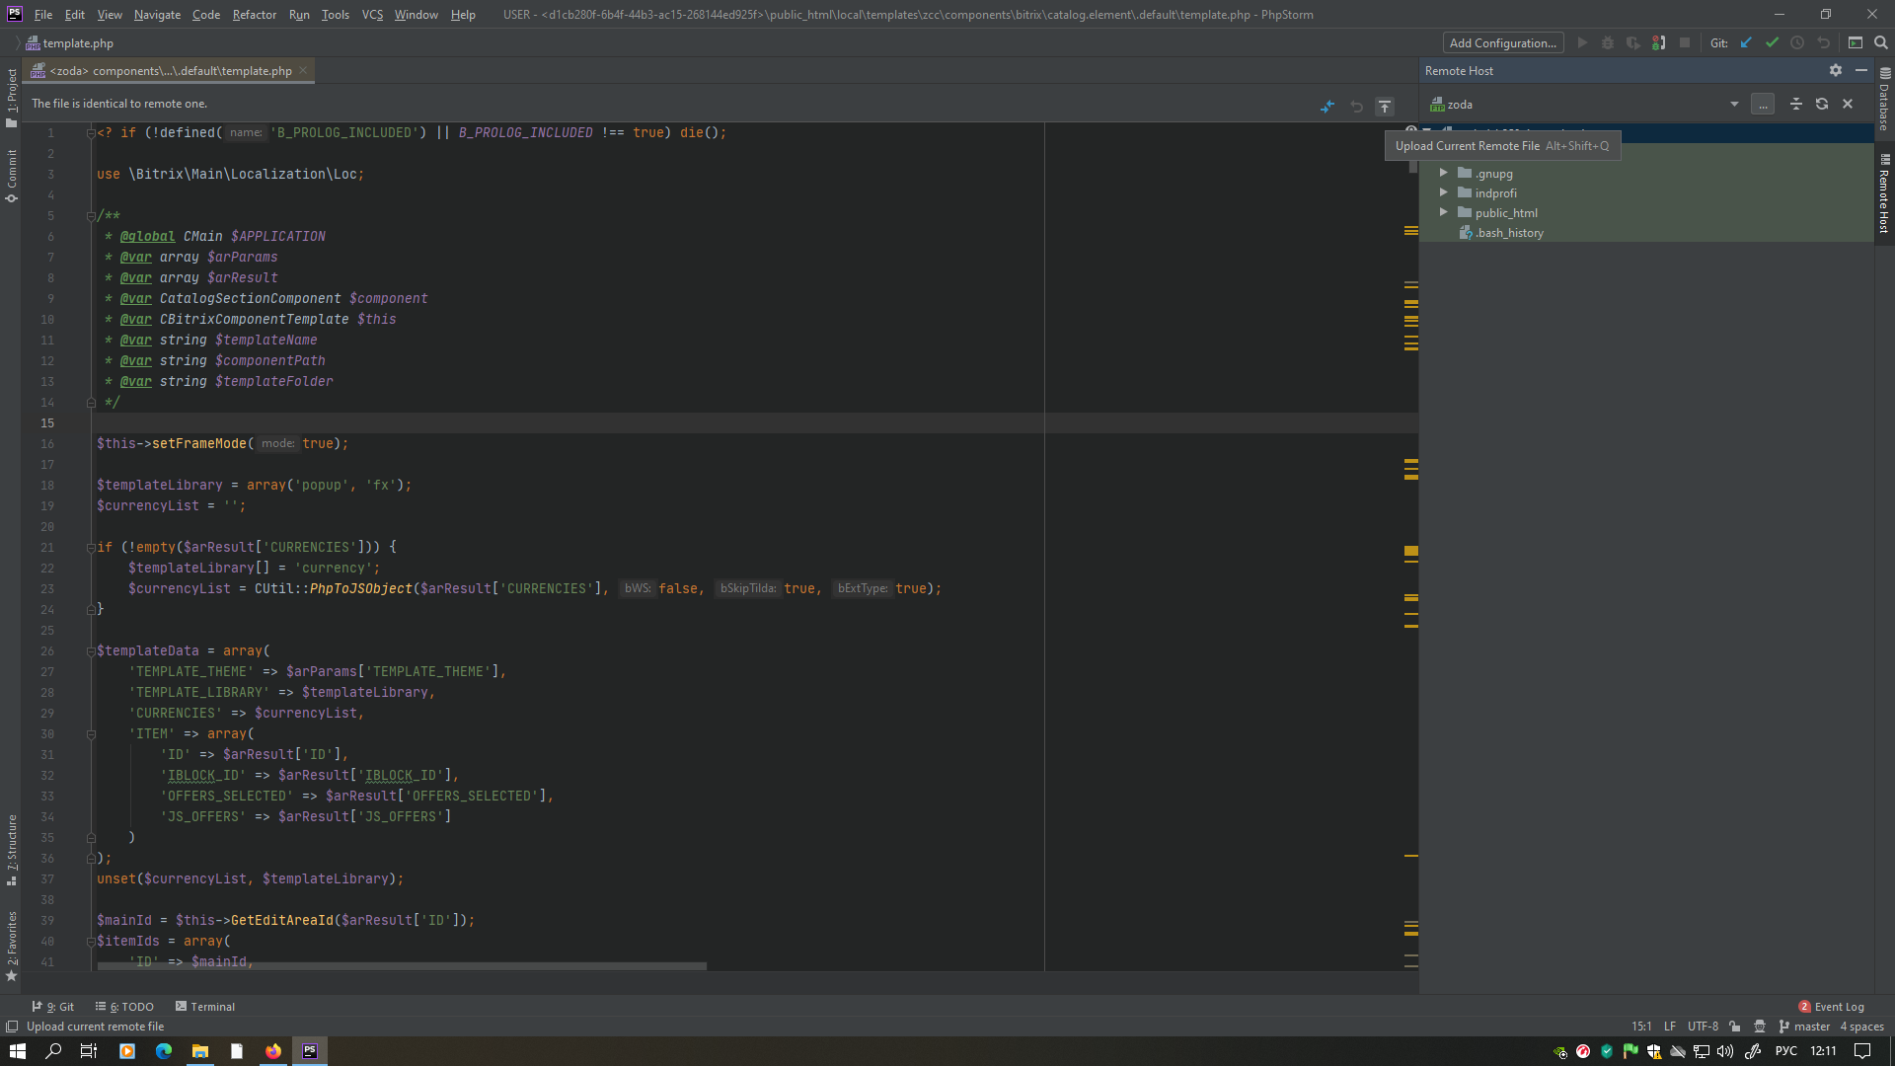This screenshot has width=1895, height=1066.
Task: Open the TODO tool window tab
Action: coord(124,1007)
